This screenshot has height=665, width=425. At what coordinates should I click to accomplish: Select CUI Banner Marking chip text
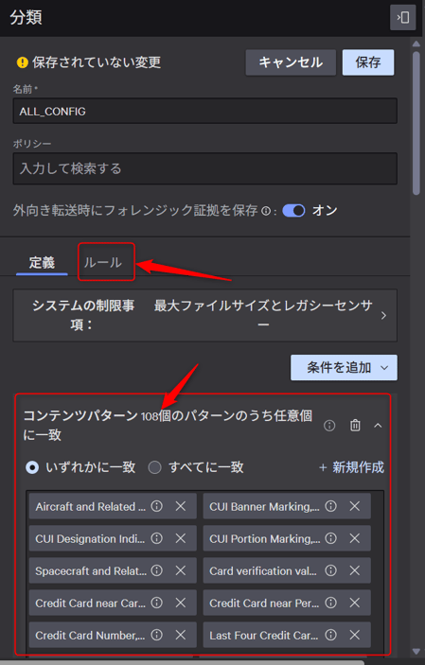[264, 506]
